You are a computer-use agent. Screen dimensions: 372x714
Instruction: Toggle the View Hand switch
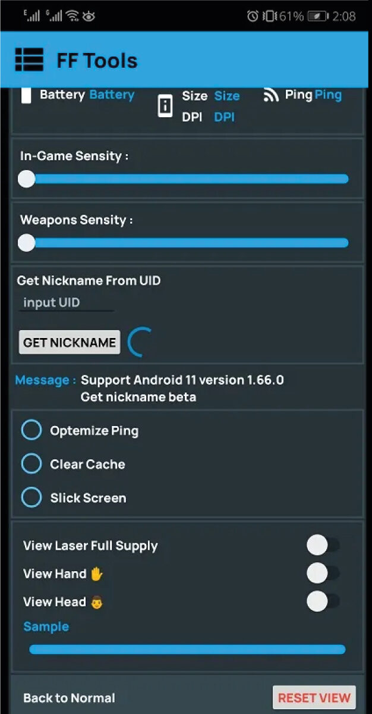coord(323,573)
